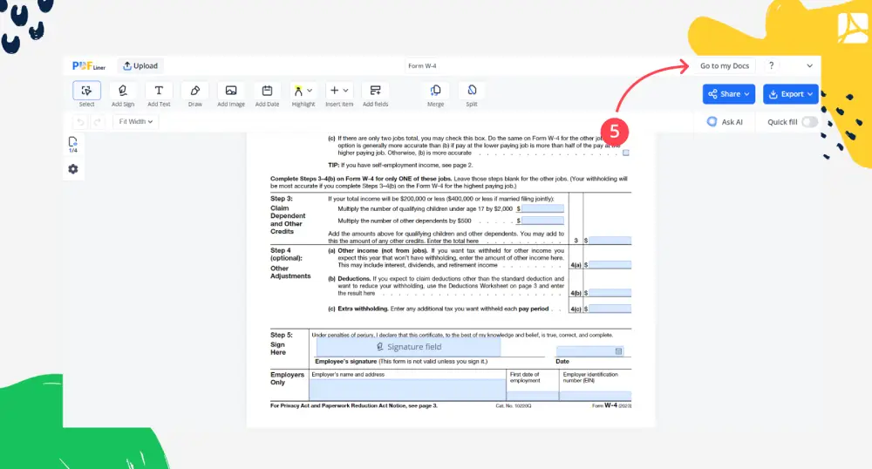Open the Highlight color tool
872x469 pixels.
pos(303,91)
